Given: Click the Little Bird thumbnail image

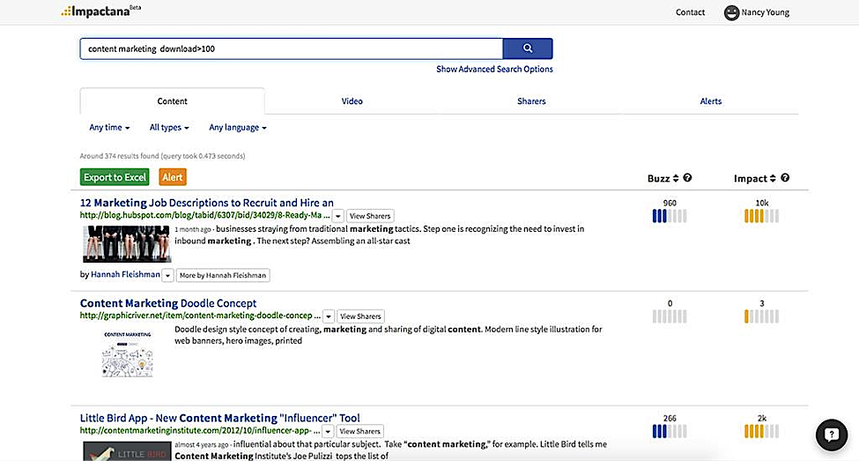Looking at the screenshot, I should (127, 451).
